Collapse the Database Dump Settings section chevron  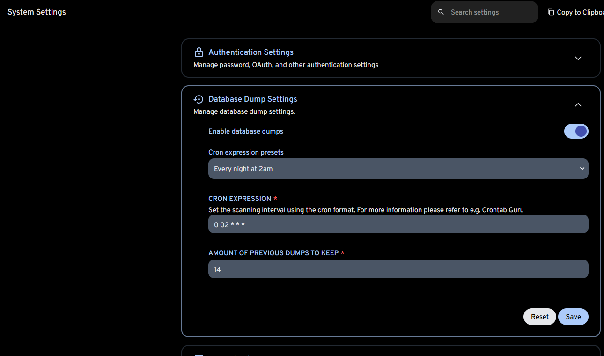pos(578,105)
